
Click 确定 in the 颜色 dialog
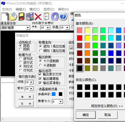click(x=86, y=115)
